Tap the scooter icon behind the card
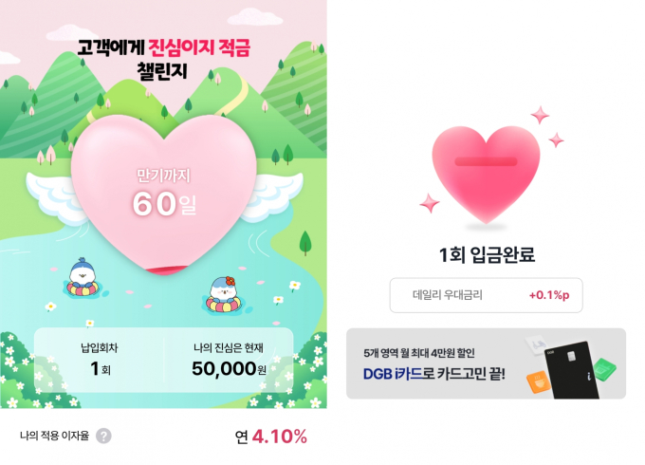This screenshot has height=465, width=645. pyautogui.click(x=537, y=344)
